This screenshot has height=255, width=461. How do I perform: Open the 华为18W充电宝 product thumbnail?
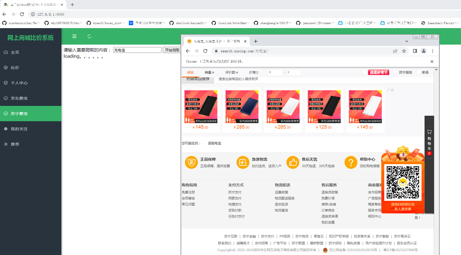(324, 107)
